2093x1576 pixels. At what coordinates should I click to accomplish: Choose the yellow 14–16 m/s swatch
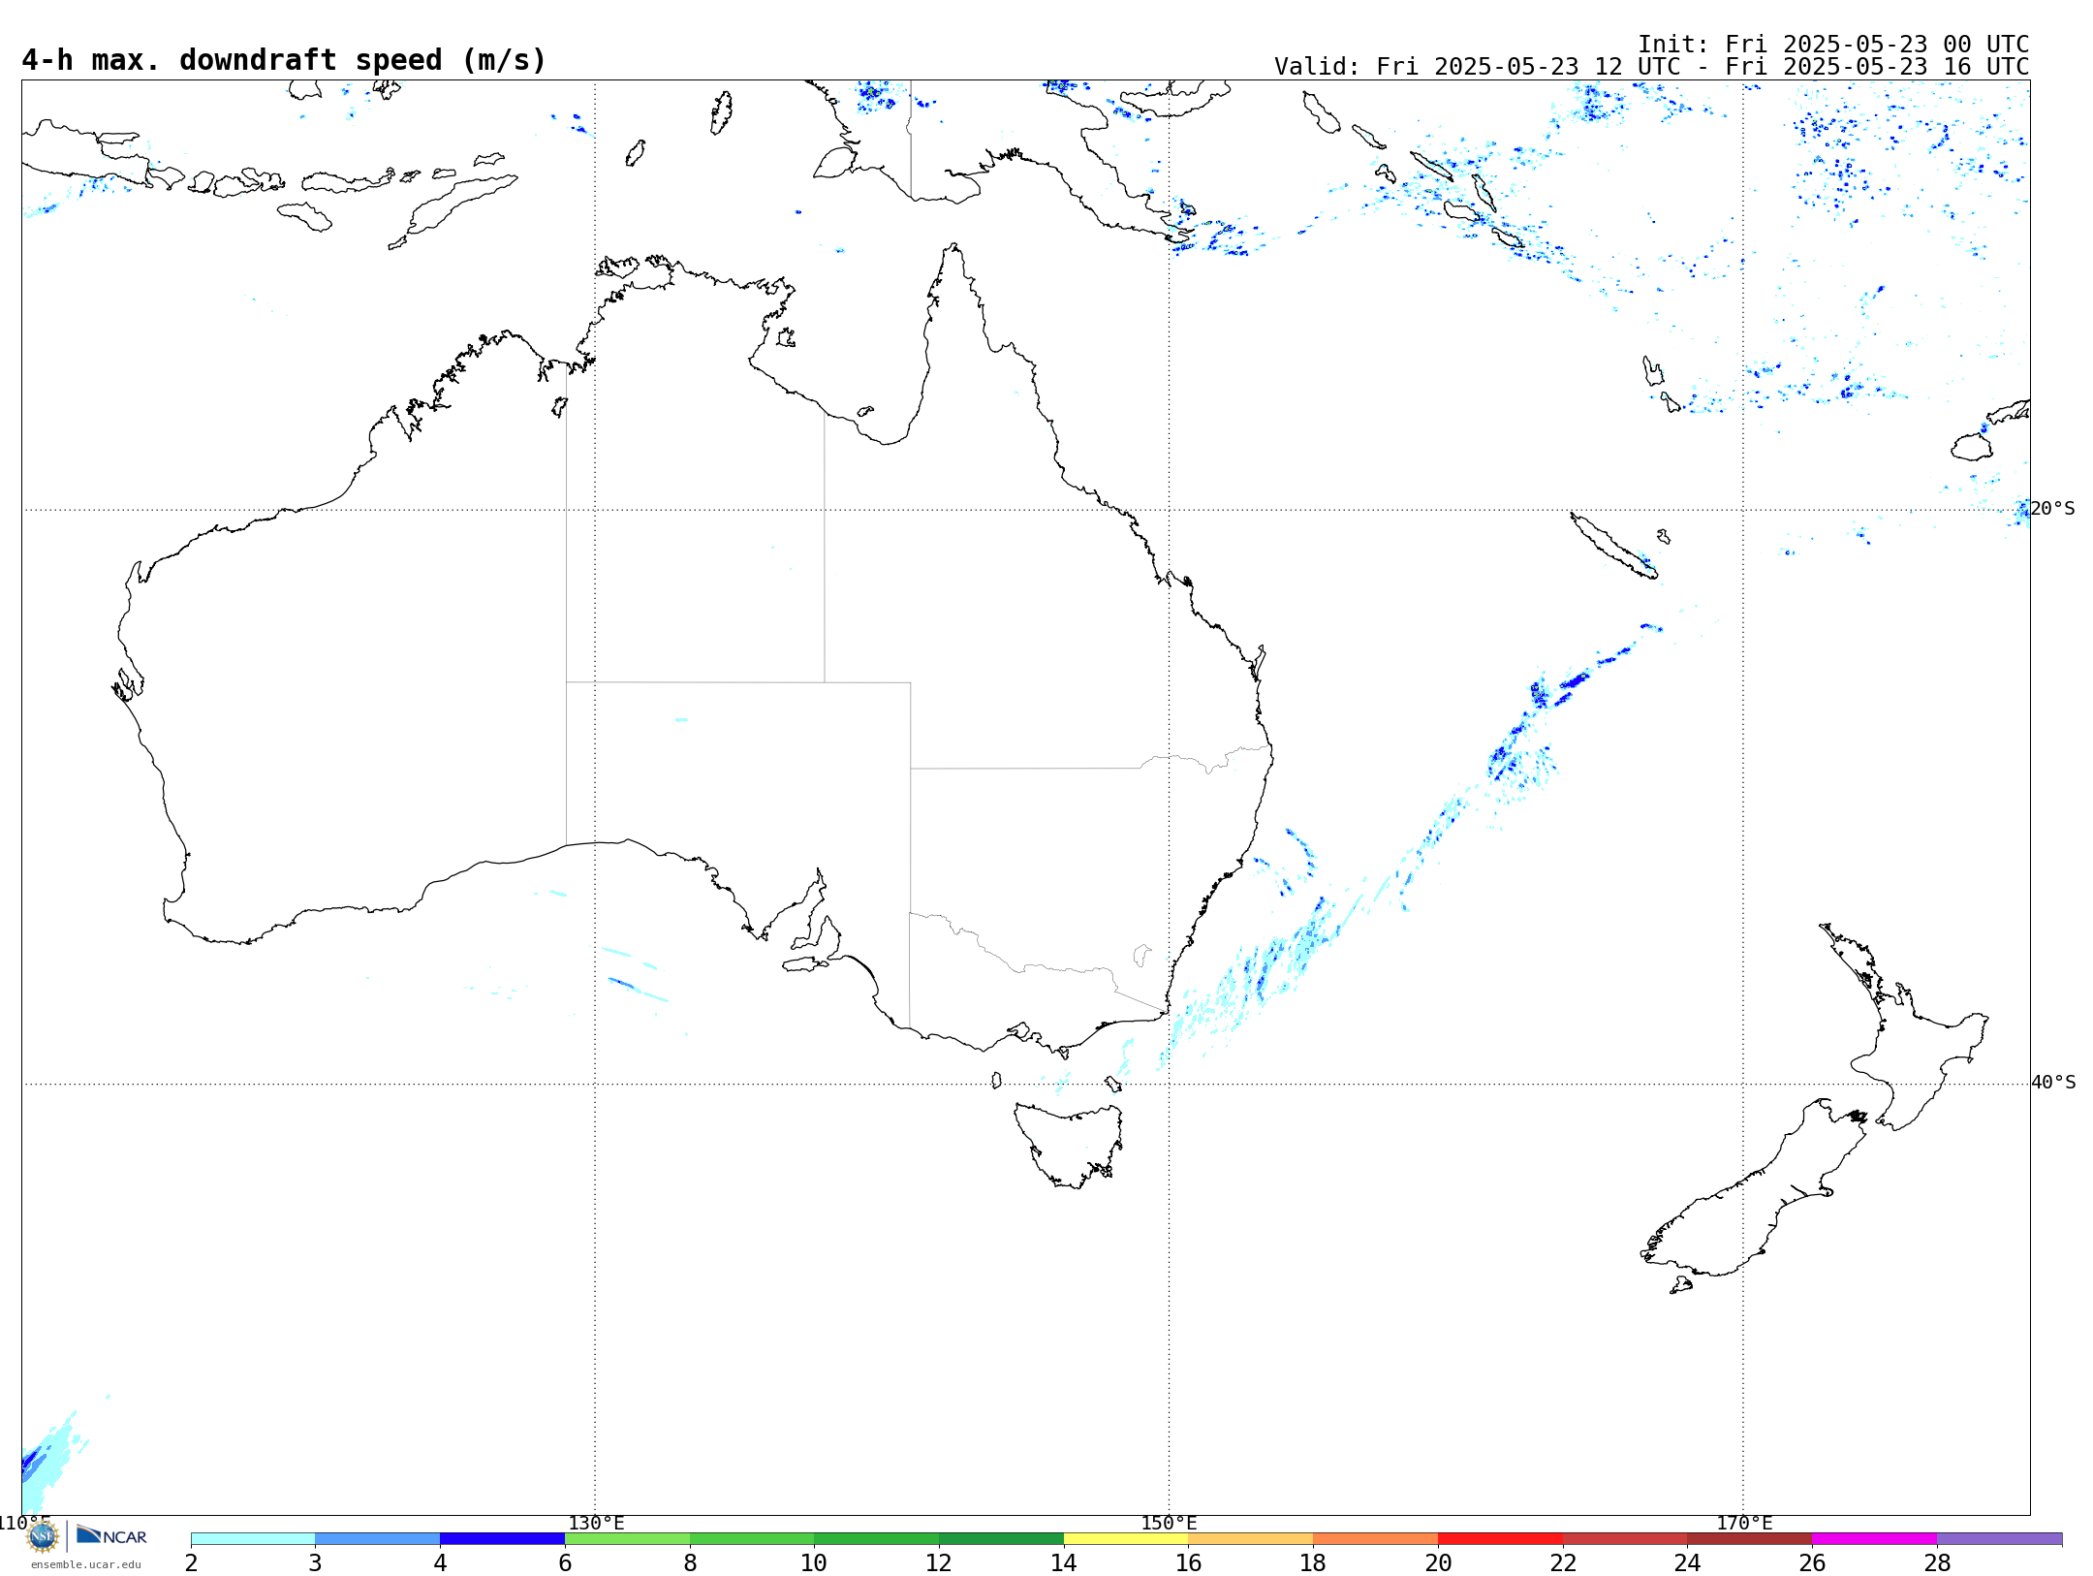point(1126,1539)
